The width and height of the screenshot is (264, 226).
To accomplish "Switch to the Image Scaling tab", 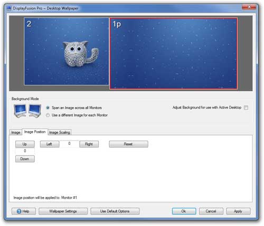I will click(x=60, y=132).
